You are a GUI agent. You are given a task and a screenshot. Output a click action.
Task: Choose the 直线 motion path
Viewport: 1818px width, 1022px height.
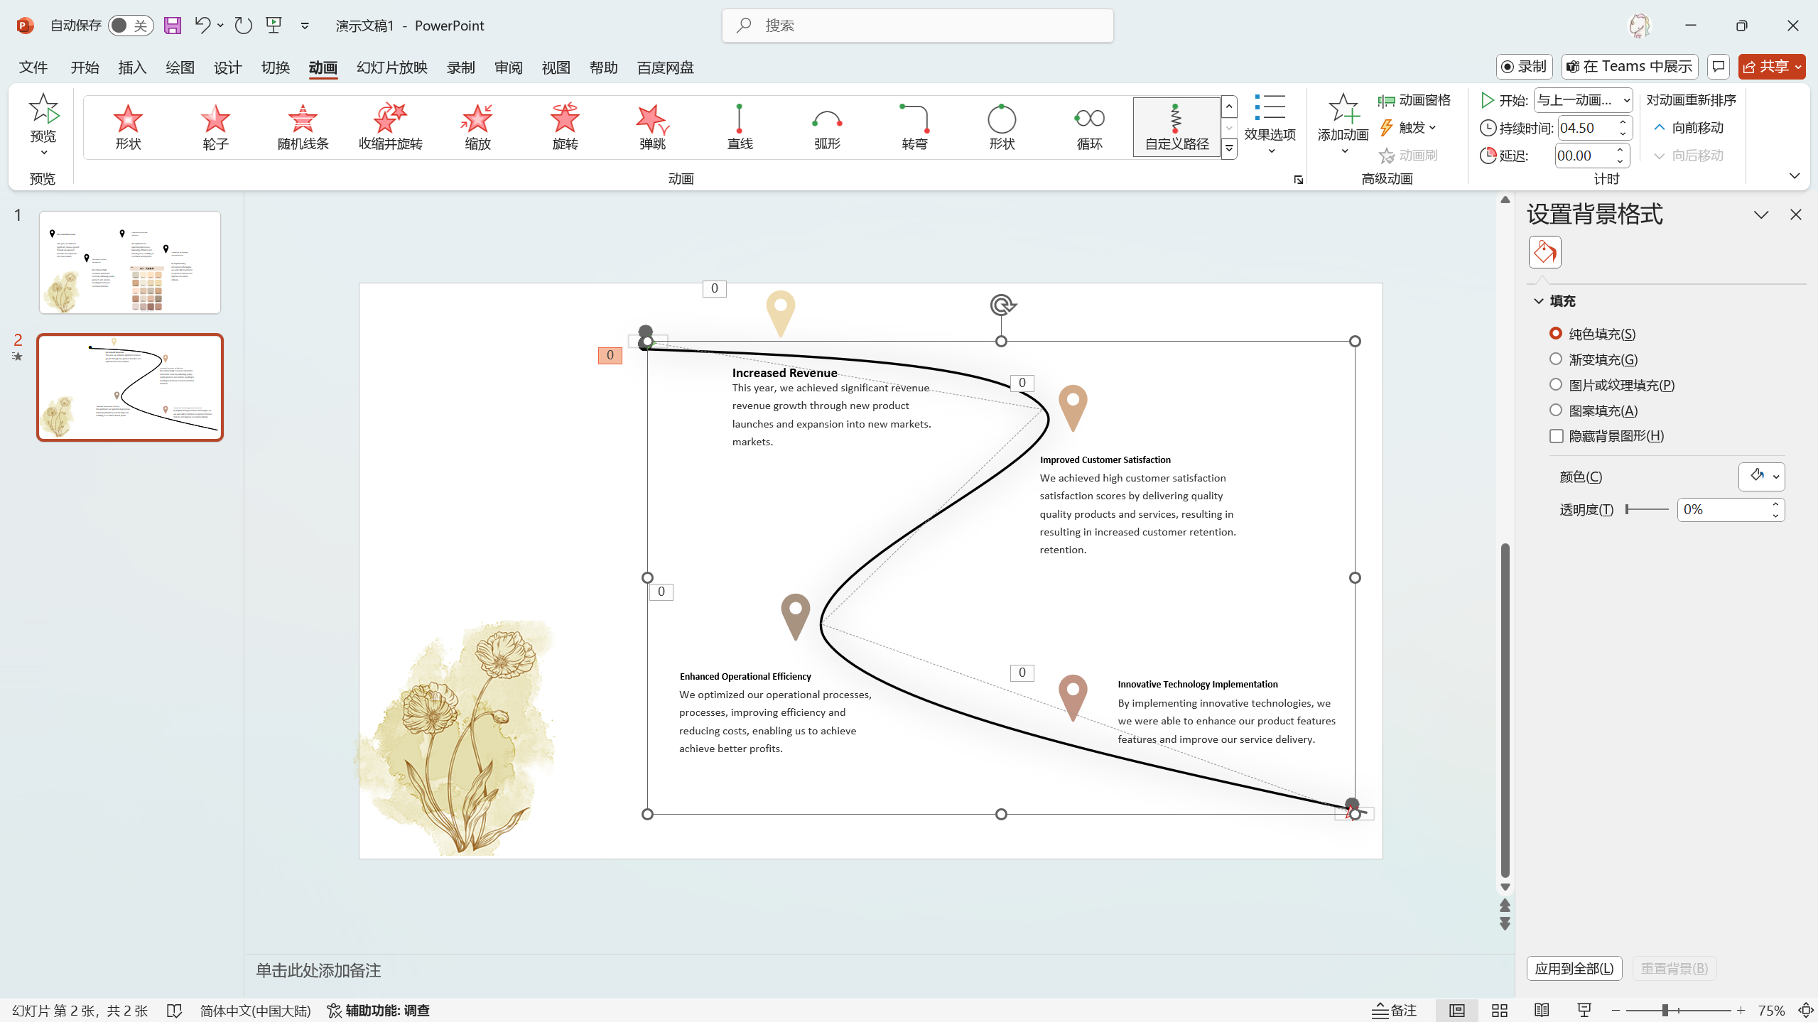(x=740, y=127)
